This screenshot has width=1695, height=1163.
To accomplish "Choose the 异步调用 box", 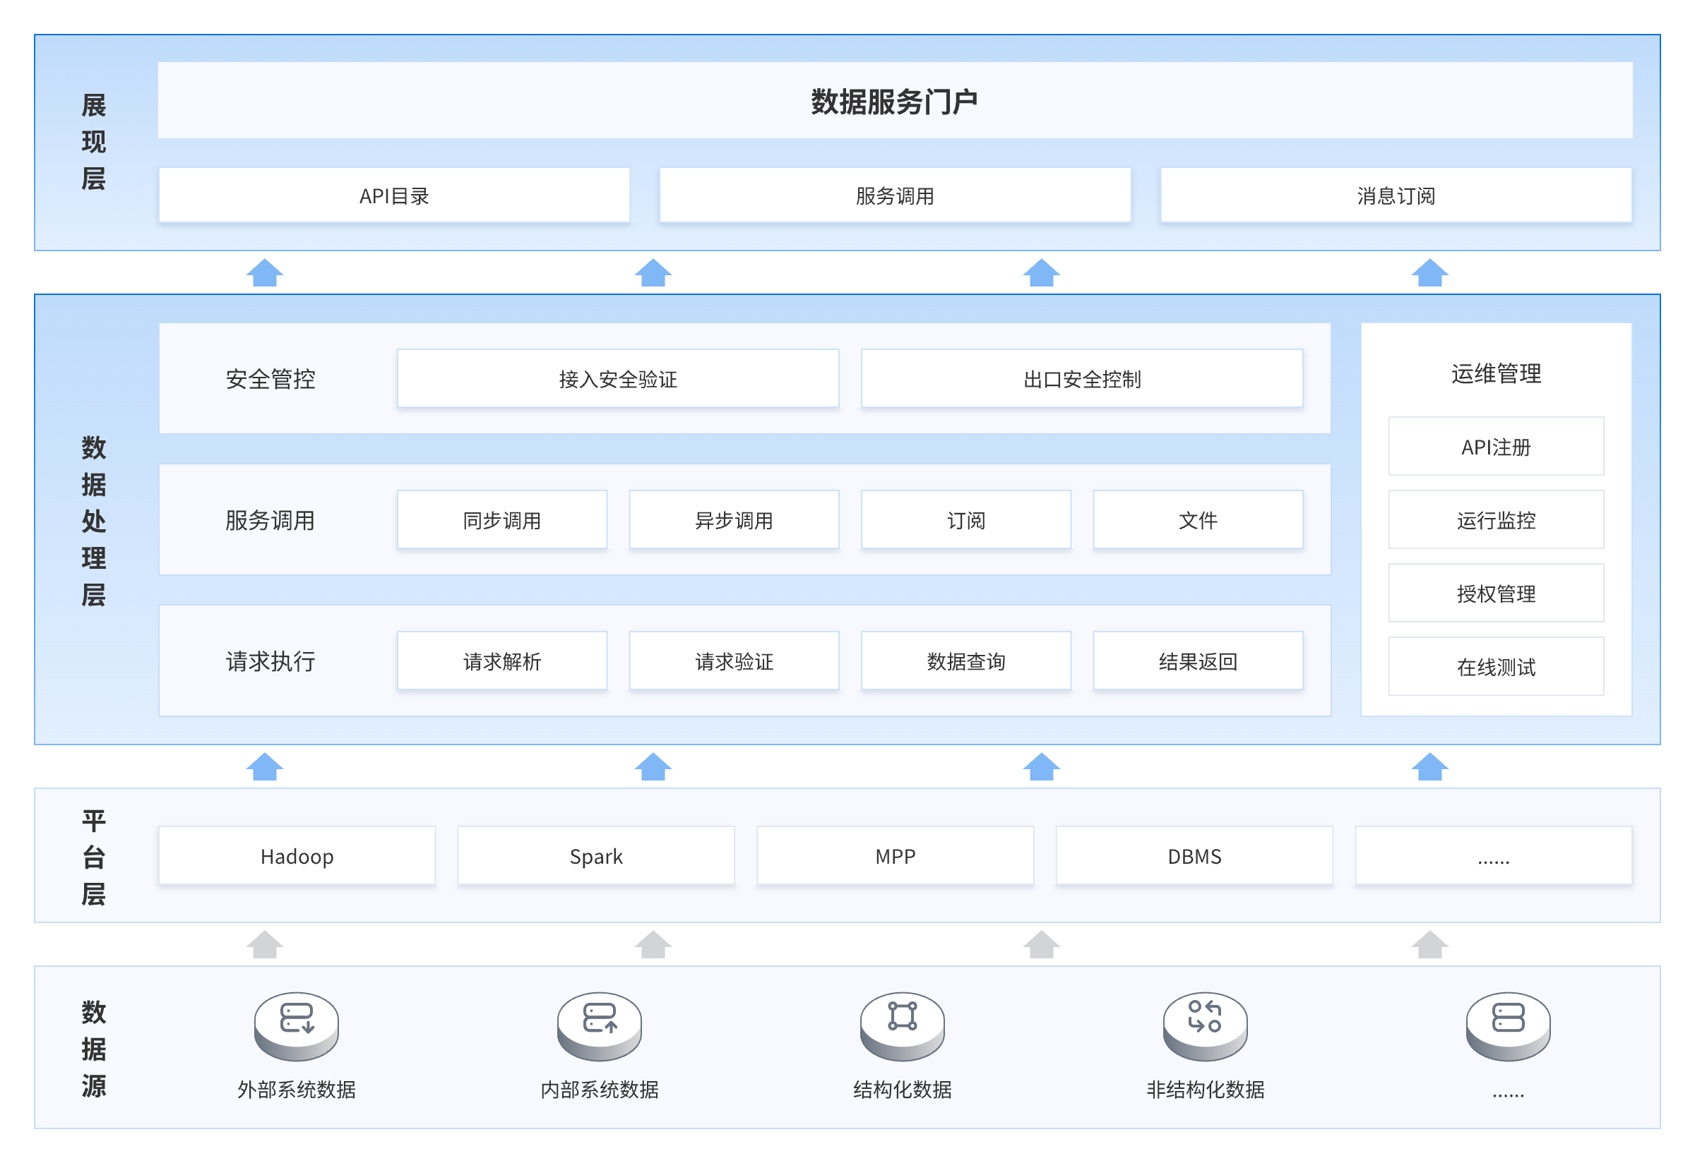I will point(734,520).
